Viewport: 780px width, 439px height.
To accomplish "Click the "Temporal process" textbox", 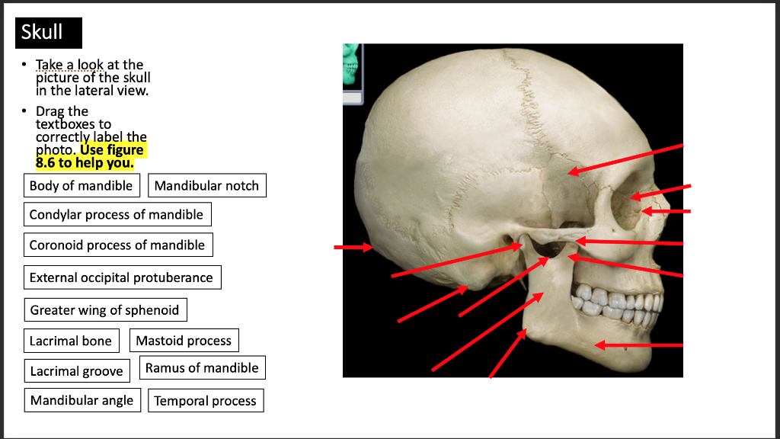I will pyautogui.click(x=206, y=400).
